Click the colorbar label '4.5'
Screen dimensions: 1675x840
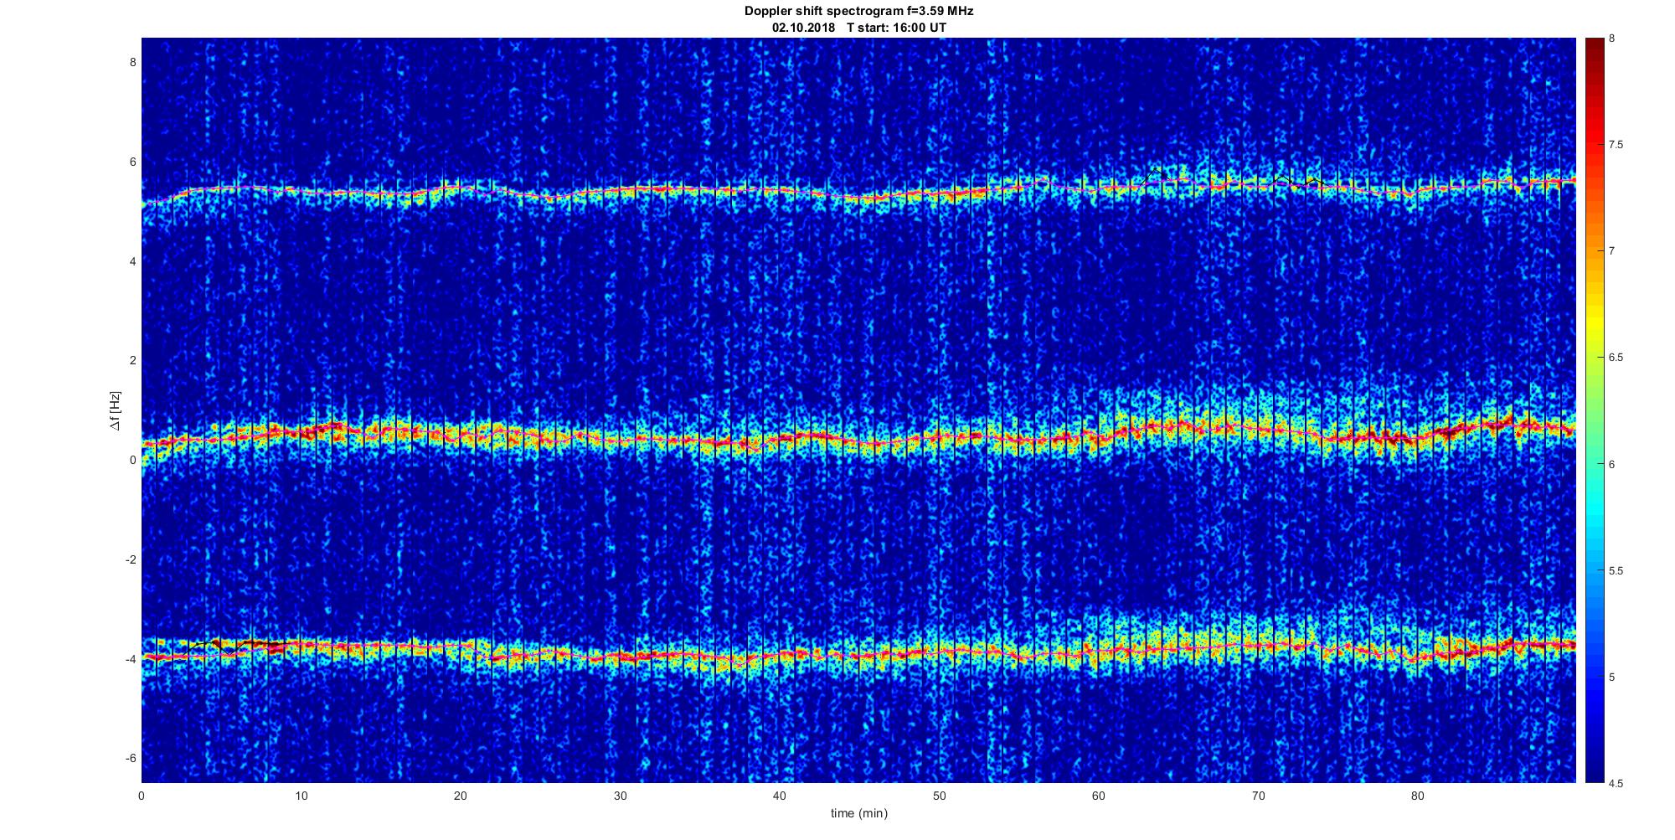click(1616, 784)
